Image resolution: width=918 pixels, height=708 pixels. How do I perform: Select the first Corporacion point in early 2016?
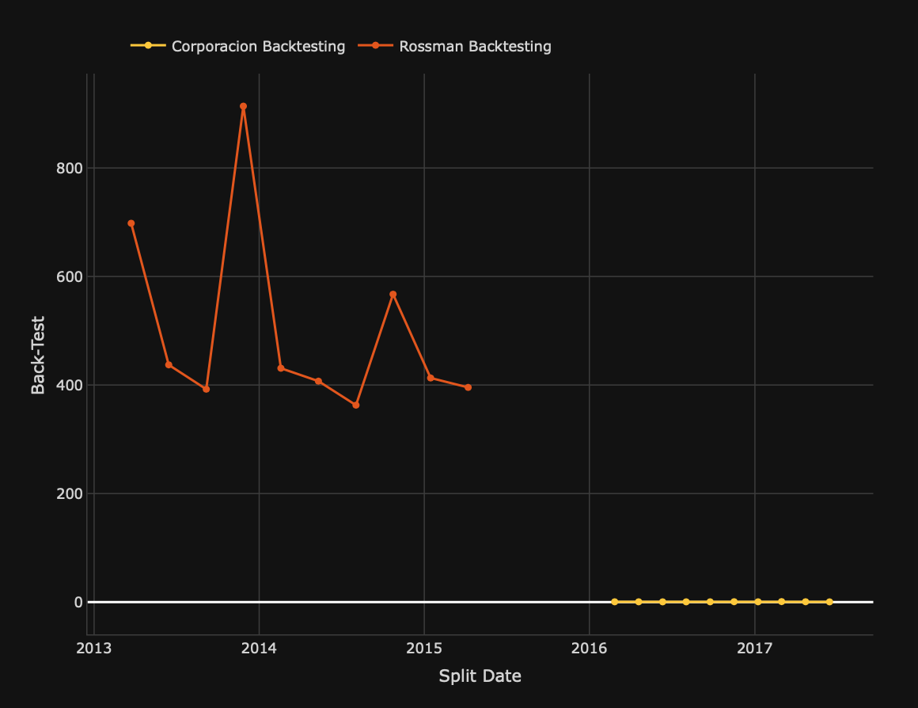click(x=614, y=602)
